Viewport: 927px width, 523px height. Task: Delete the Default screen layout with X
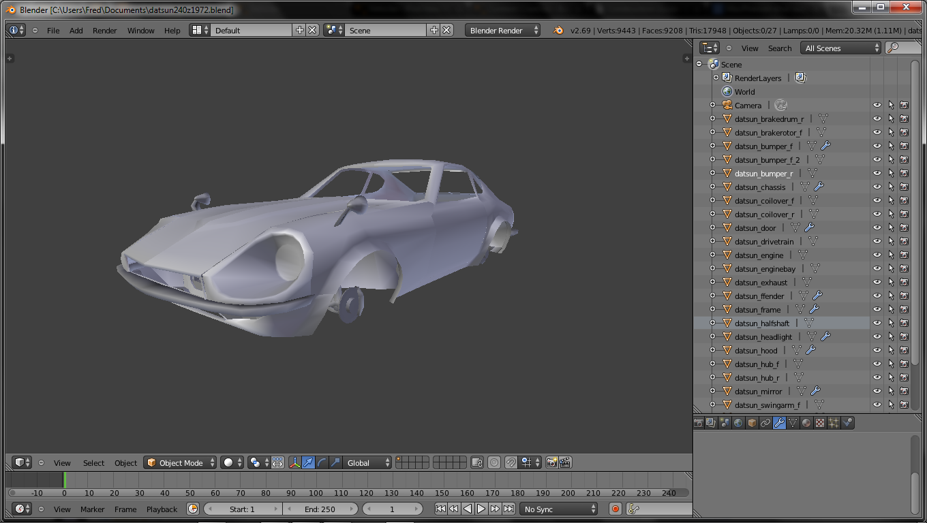(312, 30)
